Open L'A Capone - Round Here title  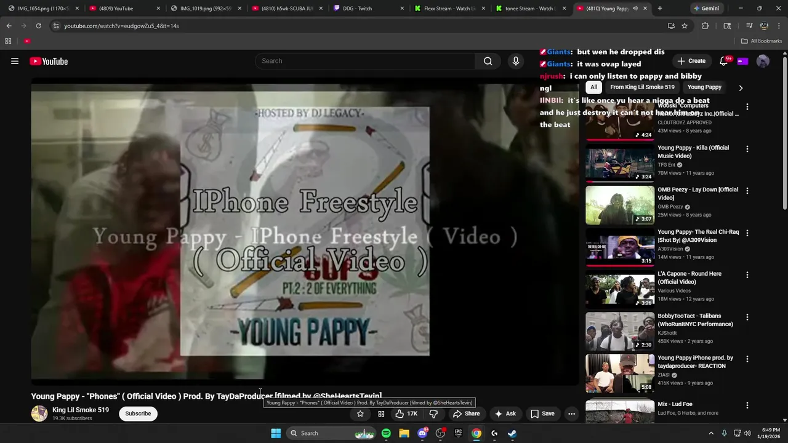pos(689,278)
